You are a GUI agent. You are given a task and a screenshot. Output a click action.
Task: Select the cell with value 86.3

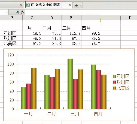pos(91,38)
